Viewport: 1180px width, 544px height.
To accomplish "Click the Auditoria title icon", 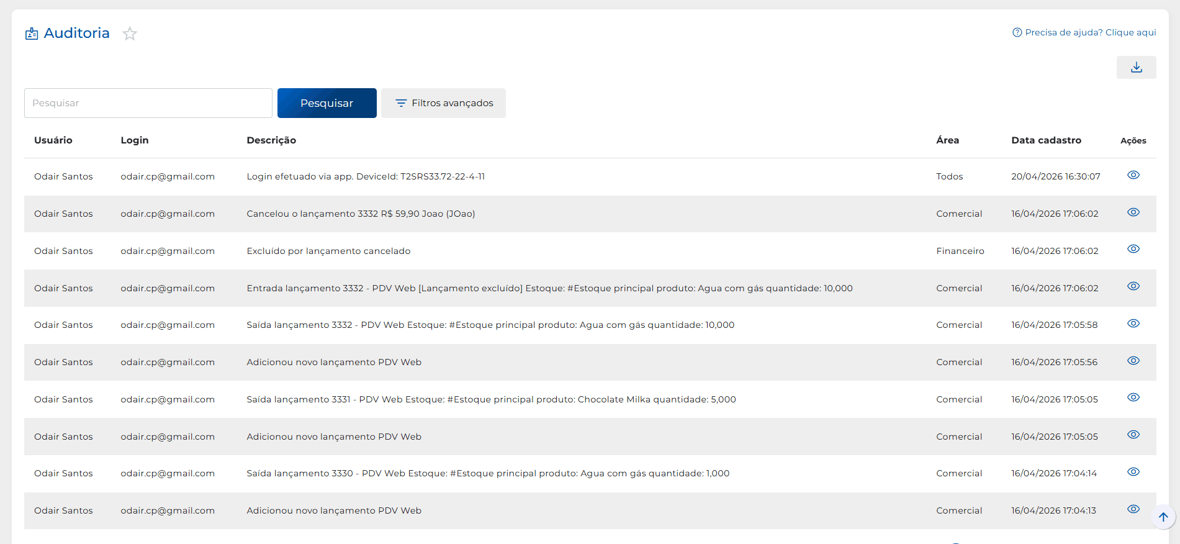I will click(x=32, y=34).
